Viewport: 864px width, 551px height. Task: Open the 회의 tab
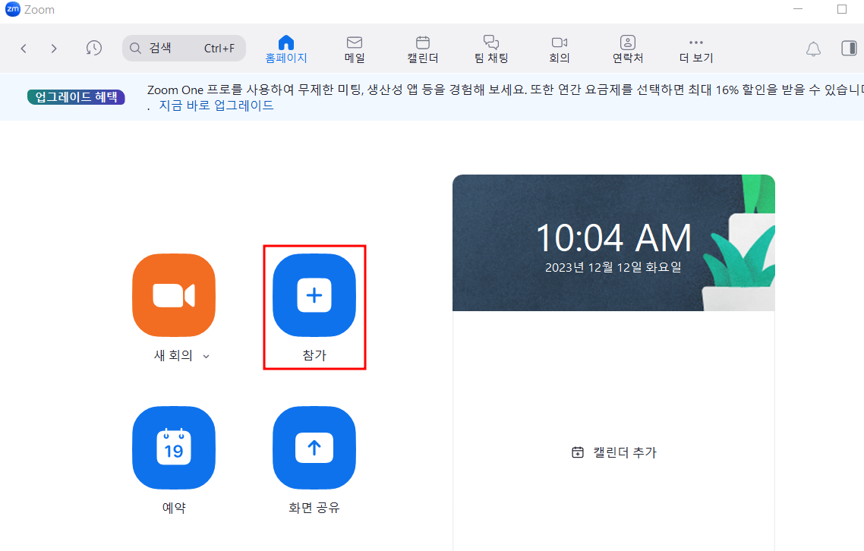(560, 49)
